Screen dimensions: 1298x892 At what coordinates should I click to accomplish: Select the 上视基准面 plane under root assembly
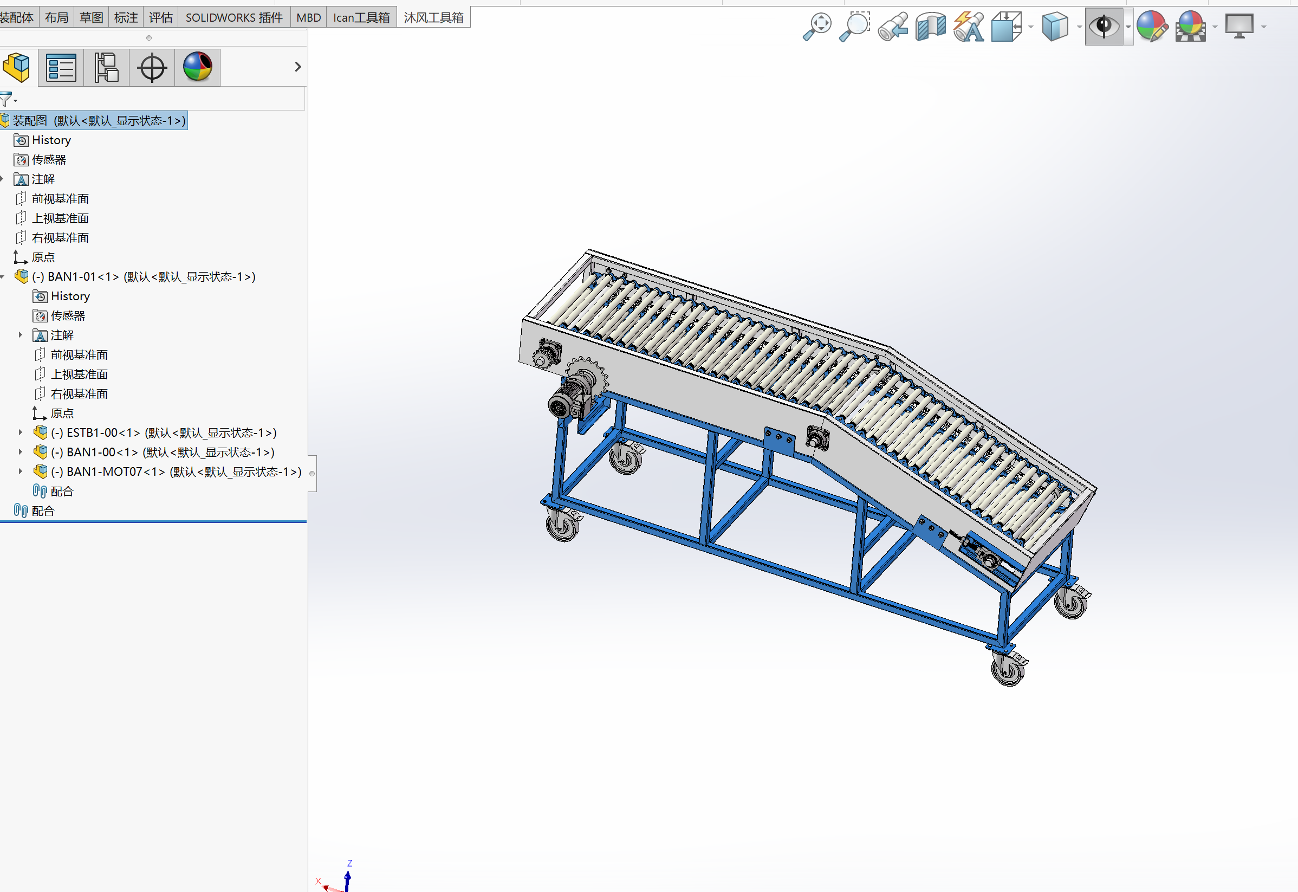coord(60,218)
